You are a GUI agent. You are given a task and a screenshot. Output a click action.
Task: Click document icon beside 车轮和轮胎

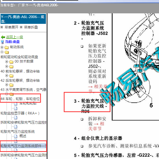click(16, 104)
